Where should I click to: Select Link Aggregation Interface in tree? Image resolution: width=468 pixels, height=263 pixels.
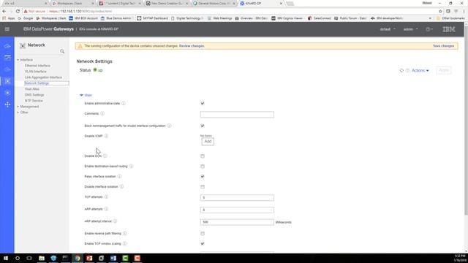pyautogui.click(x=43, y=77)
